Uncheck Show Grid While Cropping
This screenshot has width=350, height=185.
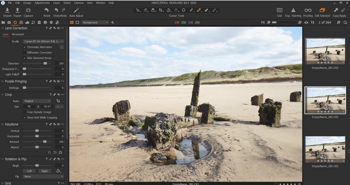pyautogui.click(x=25, y=117)
